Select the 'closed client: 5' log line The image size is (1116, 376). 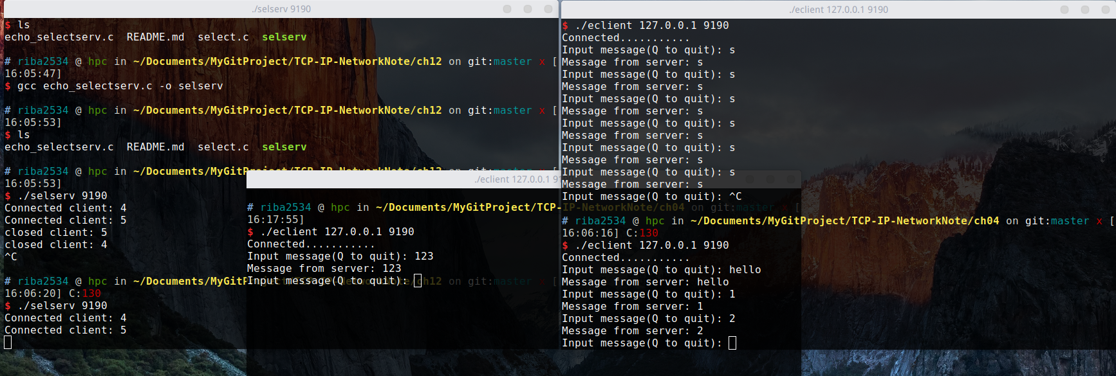55,233
